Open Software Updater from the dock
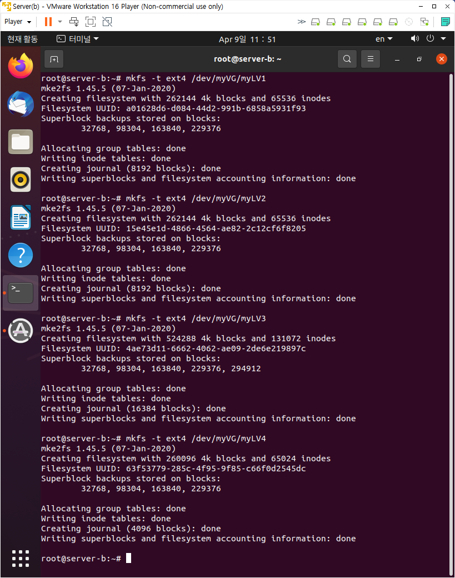 click(21, 331)
